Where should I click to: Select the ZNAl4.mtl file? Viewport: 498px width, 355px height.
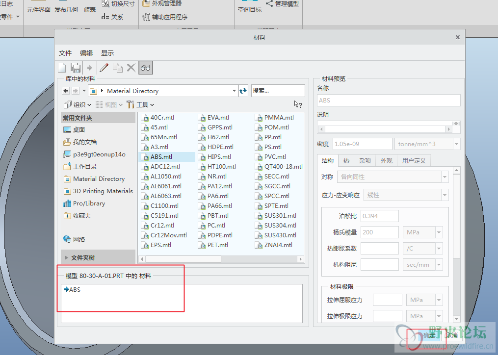point(274,245)
